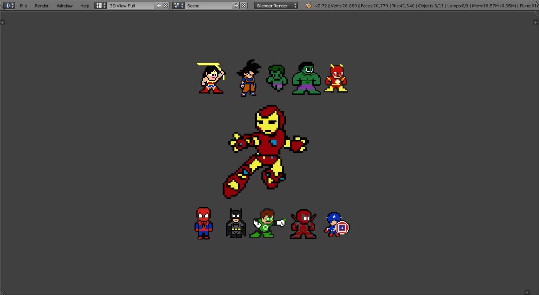539x295 pixels.
Task: Open the editor type selector (info icon)
Action: [9, 5]
